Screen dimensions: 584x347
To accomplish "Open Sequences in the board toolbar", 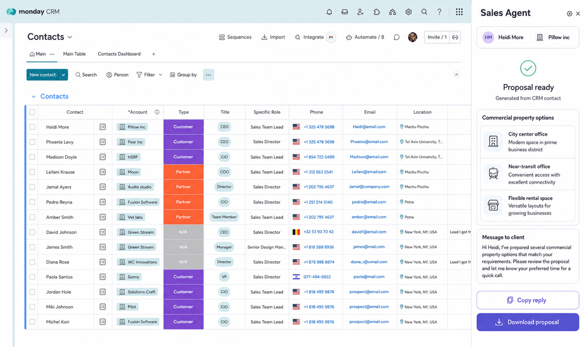I will point(235,37).
